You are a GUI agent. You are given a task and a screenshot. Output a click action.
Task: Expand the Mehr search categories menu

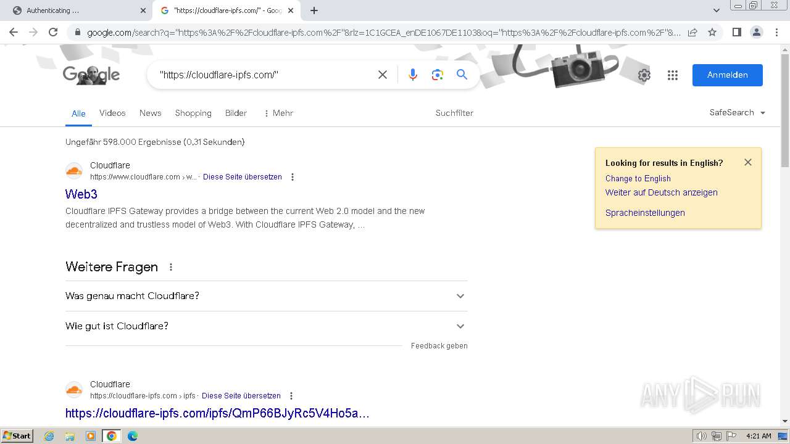point(278,113)
